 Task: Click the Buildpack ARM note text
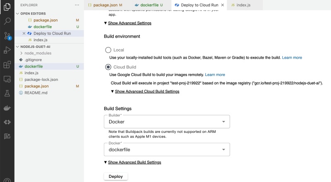click(x=162, y=134)
